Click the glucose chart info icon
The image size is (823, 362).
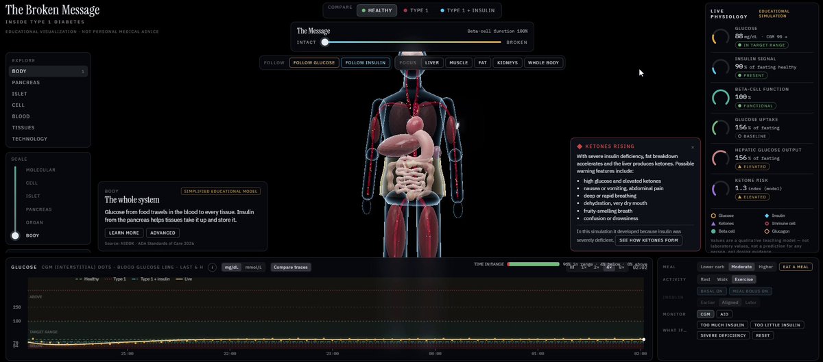click(213, 268)
